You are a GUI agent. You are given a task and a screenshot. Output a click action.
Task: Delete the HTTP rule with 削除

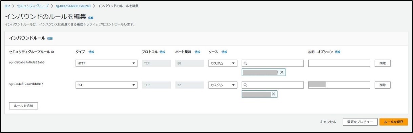click(383, 63)
